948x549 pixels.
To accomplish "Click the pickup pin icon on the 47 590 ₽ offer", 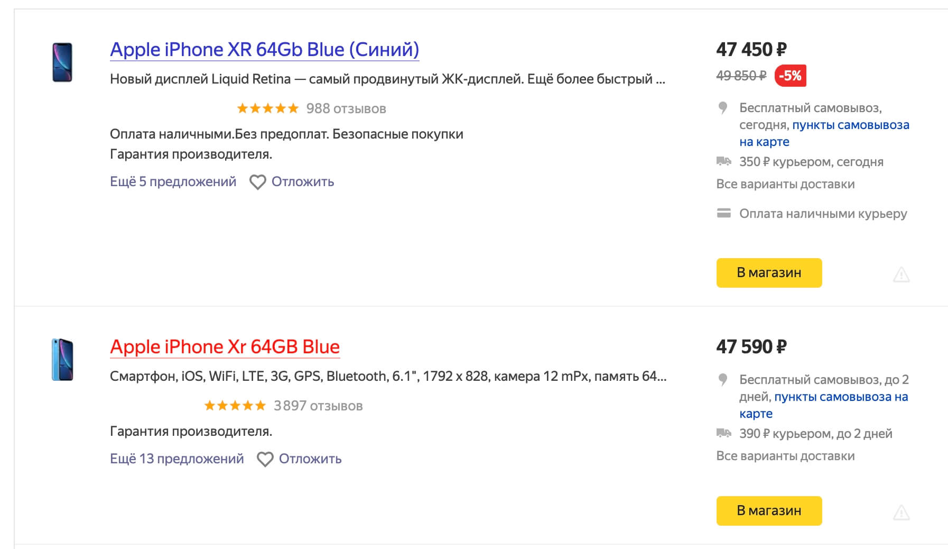I will (x=723, y=380).
